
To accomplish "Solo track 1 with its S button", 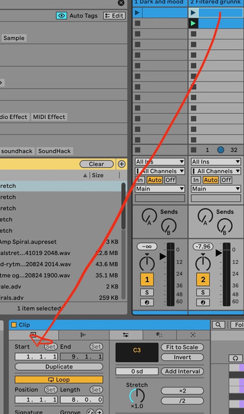I will coord(147,292).
